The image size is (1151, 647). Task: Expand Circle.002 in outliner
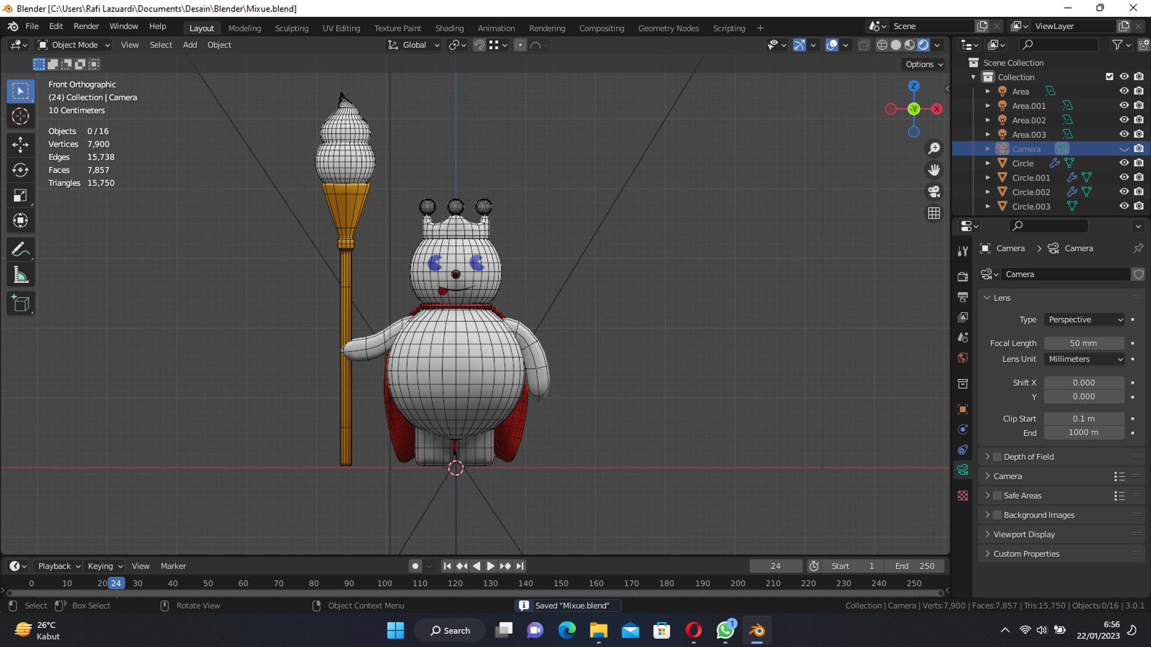[x=987, y=192]
